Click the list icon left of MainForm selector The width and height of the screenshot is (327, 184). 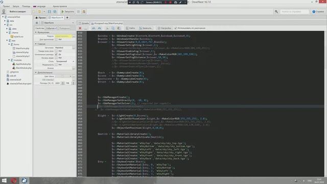tap(37, 22)
